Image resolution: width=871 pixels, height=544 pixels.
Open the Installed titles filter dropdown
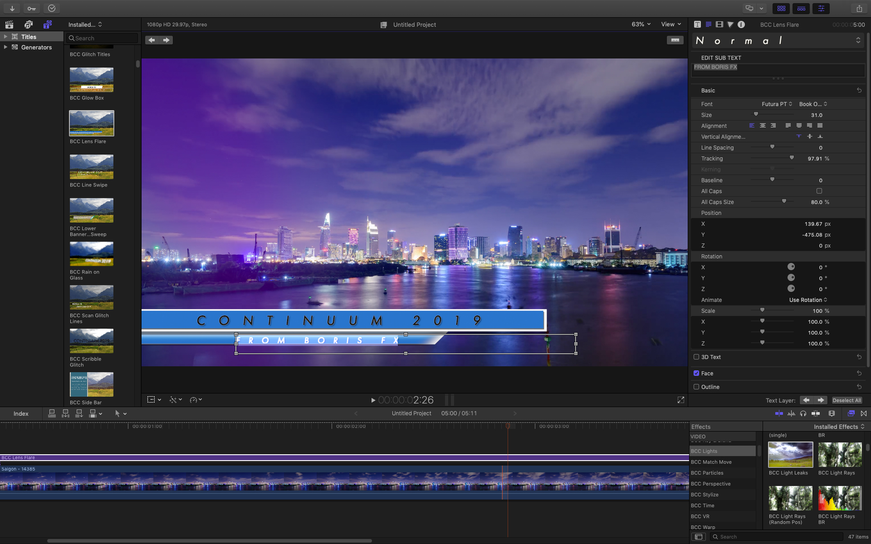pyautogui.click(x=85, y=24)
